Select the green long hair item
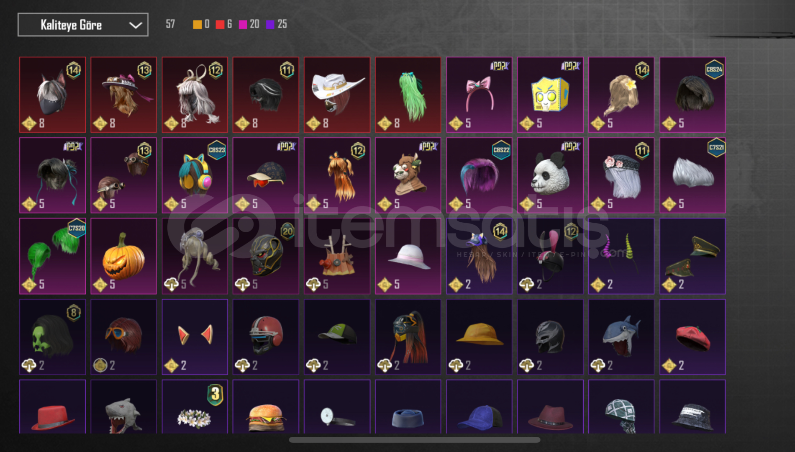795x452 pixels. 408,95
